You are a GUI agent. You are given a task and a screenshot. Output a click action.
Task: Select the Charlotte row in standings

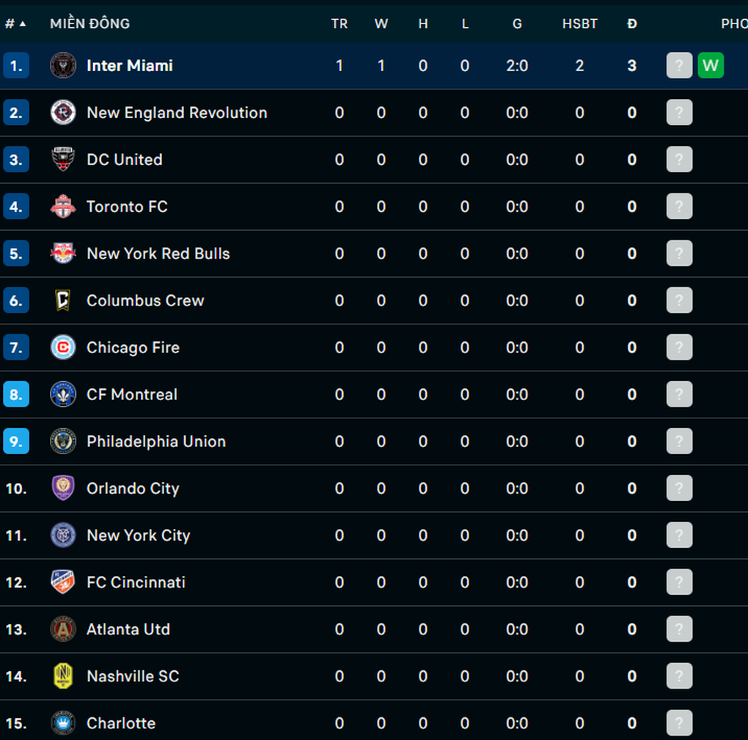pos(374,723)
